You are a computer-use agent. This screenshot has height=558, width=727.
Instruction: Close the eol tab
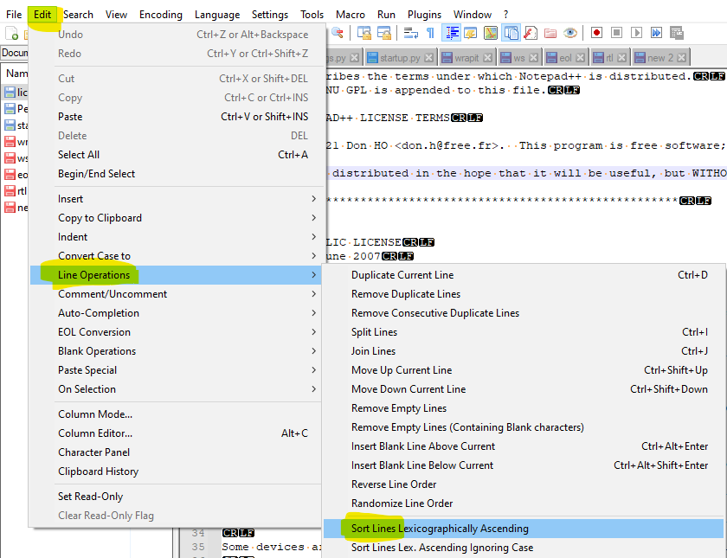click(580, 58)
